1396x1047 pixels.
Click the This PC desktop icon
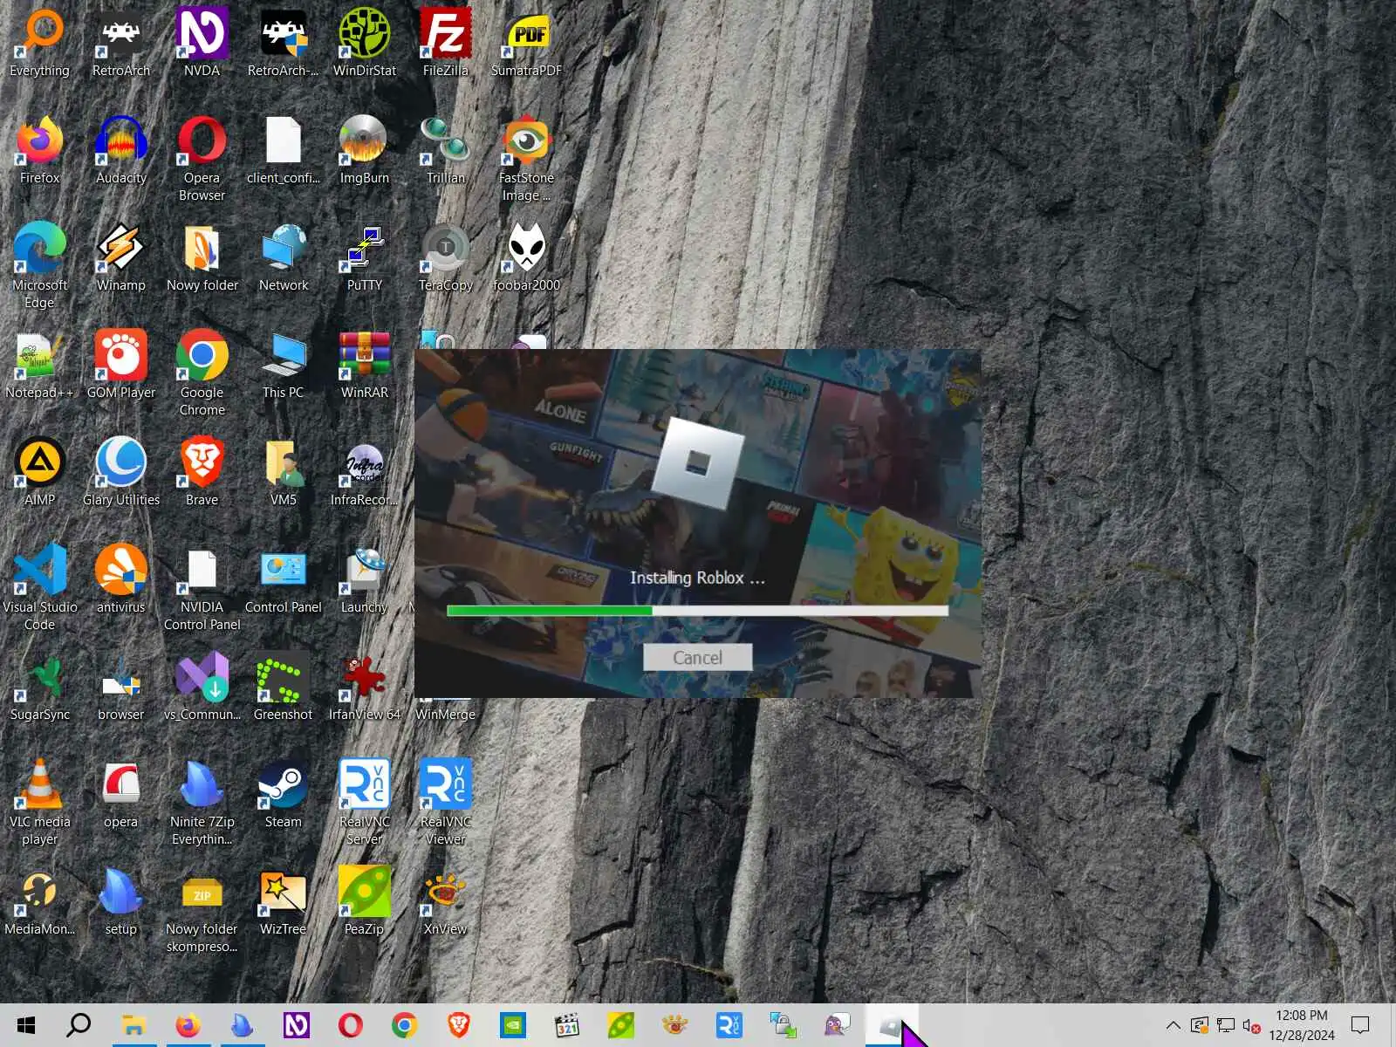pyautogui.click(x=283, y=365)
